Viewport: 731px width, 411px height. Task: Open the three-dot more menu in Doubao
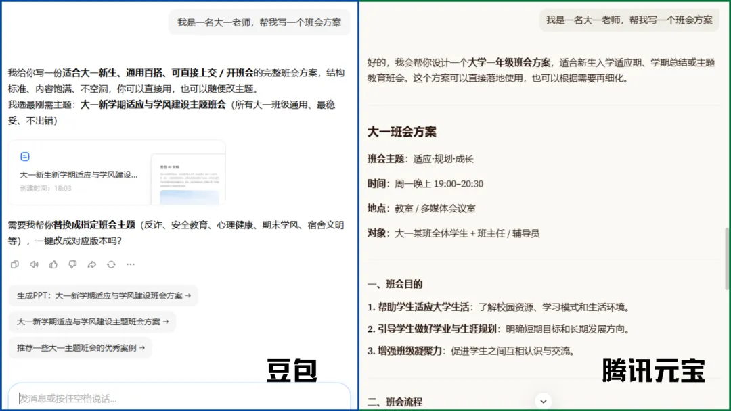pyautogui.click(x=131, y=264)
